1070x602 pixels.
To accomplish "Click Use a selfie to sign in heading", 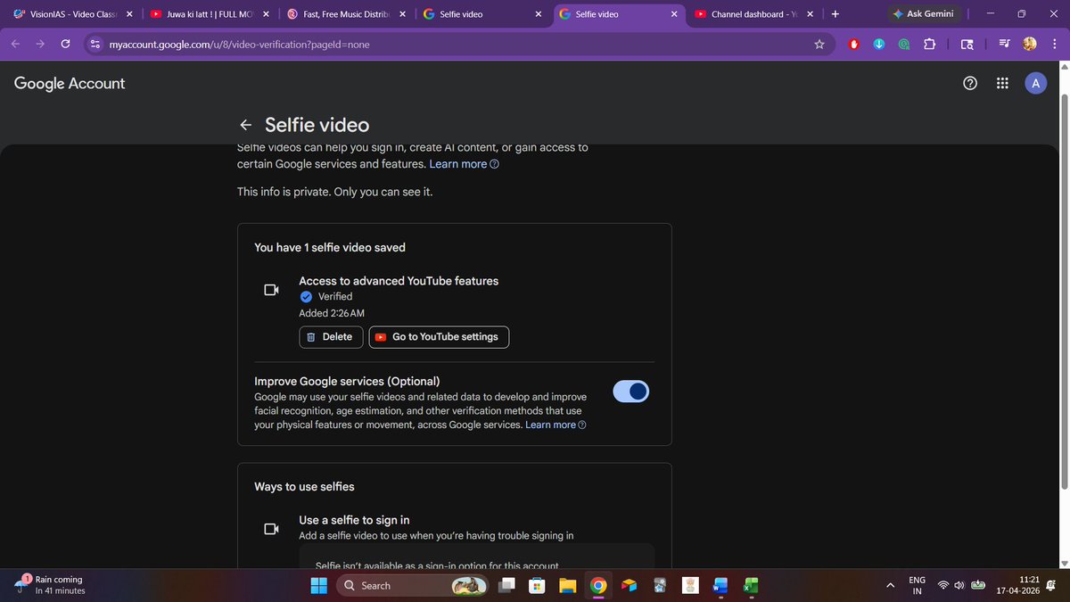I will [354, 520].
